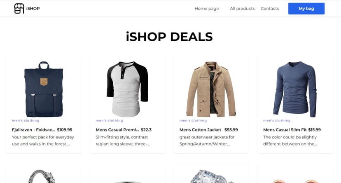Click the iSHOP brand name text
The width and height of the screenshot is (341, 183).
pos(33,9)
